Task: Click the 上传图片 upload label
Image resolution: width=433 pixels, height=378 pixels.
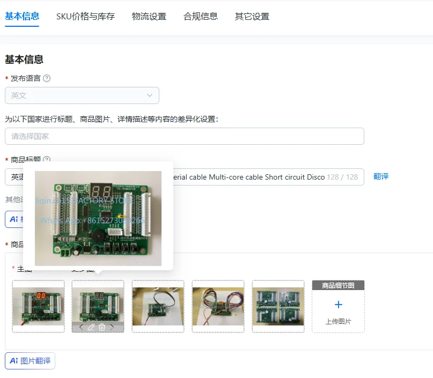Action: pyautogui.click(x=338, y=322)
